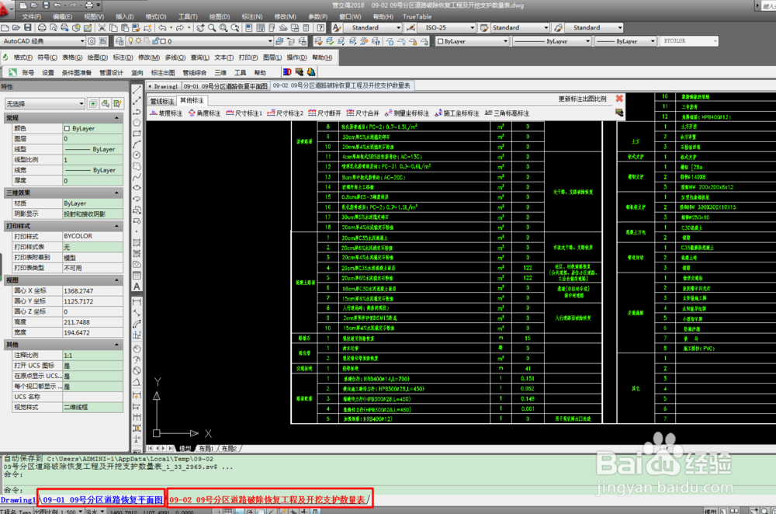Collapse the 视图 properties section
Viewport: 776px width, 514px height.
[117, 280]
